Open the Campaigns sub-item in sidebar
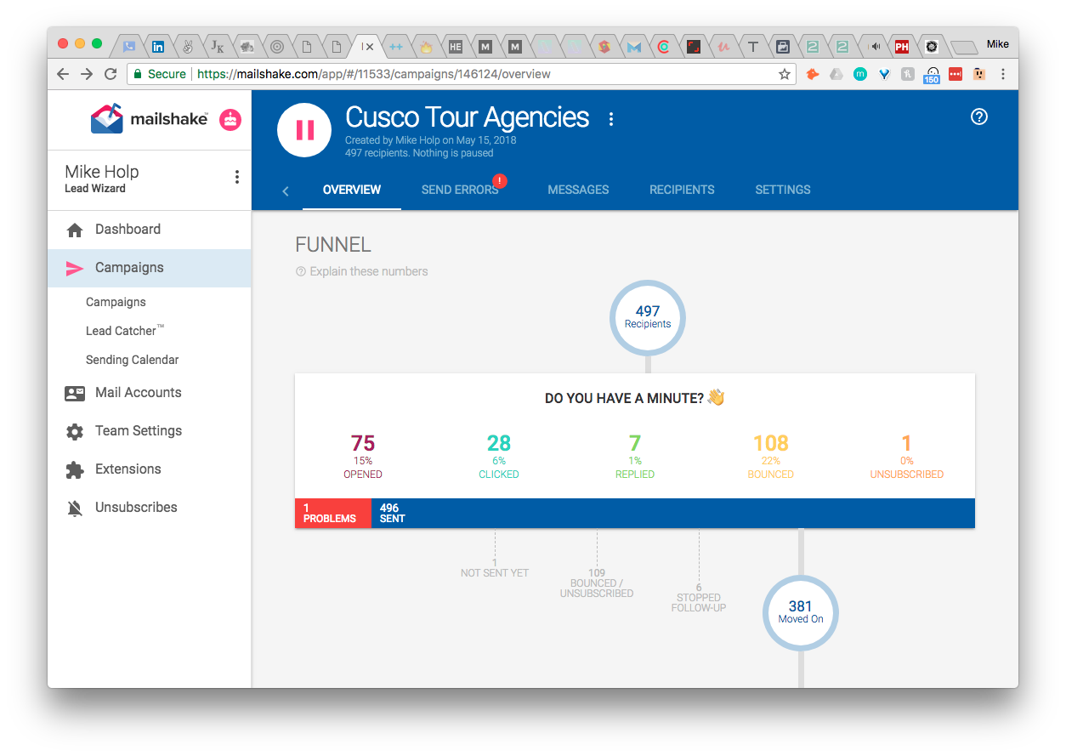This screenshot has width=1066, height=756. (116, 302)
